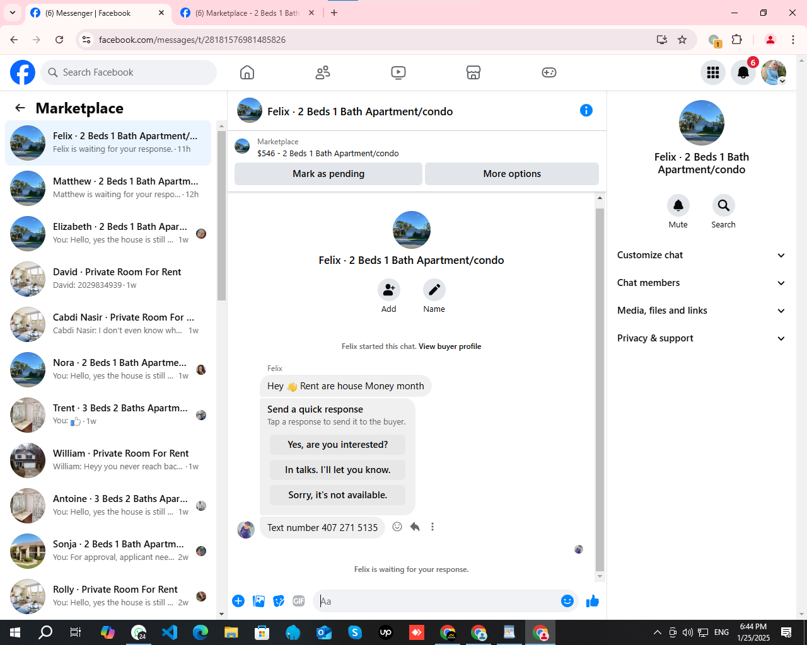Expand Privacy & support section
The image size is (807, 645).
tap(702, 338)
